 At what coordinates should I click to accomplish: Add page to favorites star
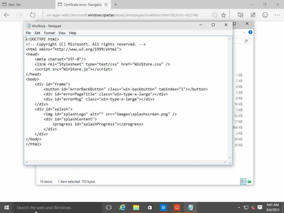coord(224,15)
